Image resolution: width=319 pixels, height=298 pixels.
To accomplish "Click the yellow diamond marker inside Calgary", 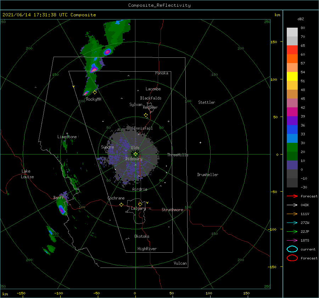I will (x=140, y=204).
